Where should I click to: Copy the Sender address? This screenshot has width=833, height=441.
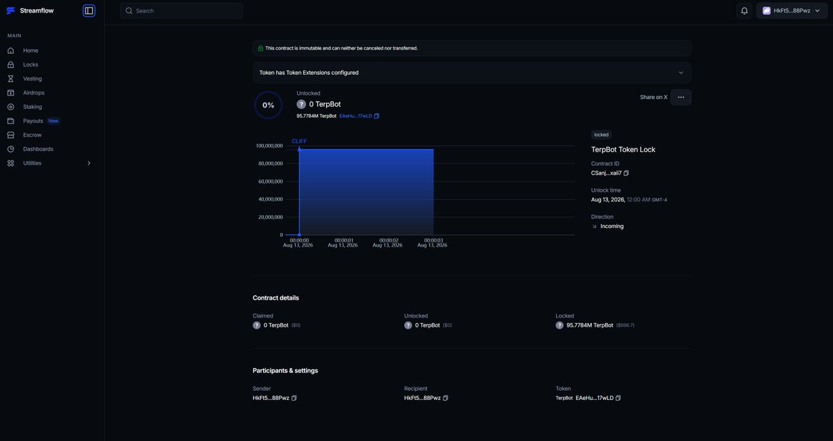point(294,398)
